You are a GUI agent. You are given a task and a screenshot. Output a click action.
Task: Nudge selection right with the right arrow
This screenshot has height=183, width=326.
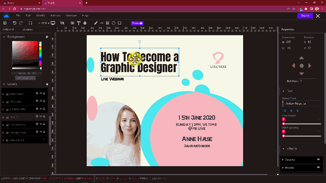pyautogui.click(x=310, y=66)
